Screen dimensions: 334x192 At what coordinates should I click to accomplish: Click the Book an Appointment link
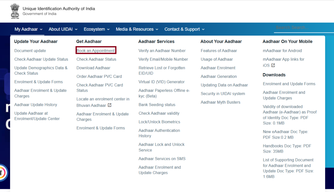(x=96, y=51)
